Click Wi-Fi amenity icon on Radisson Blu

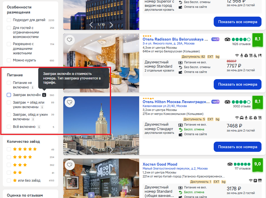coord(237,55)
